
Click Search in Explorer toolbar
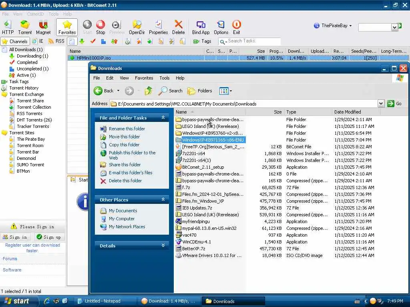[170, 91]
